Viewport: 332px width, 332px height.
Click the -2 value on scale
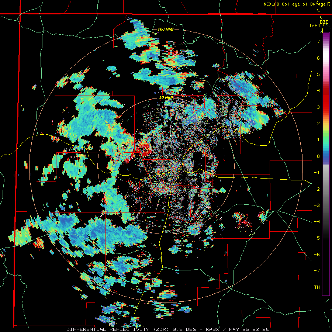pyautogui.click(x=317, y=189)
